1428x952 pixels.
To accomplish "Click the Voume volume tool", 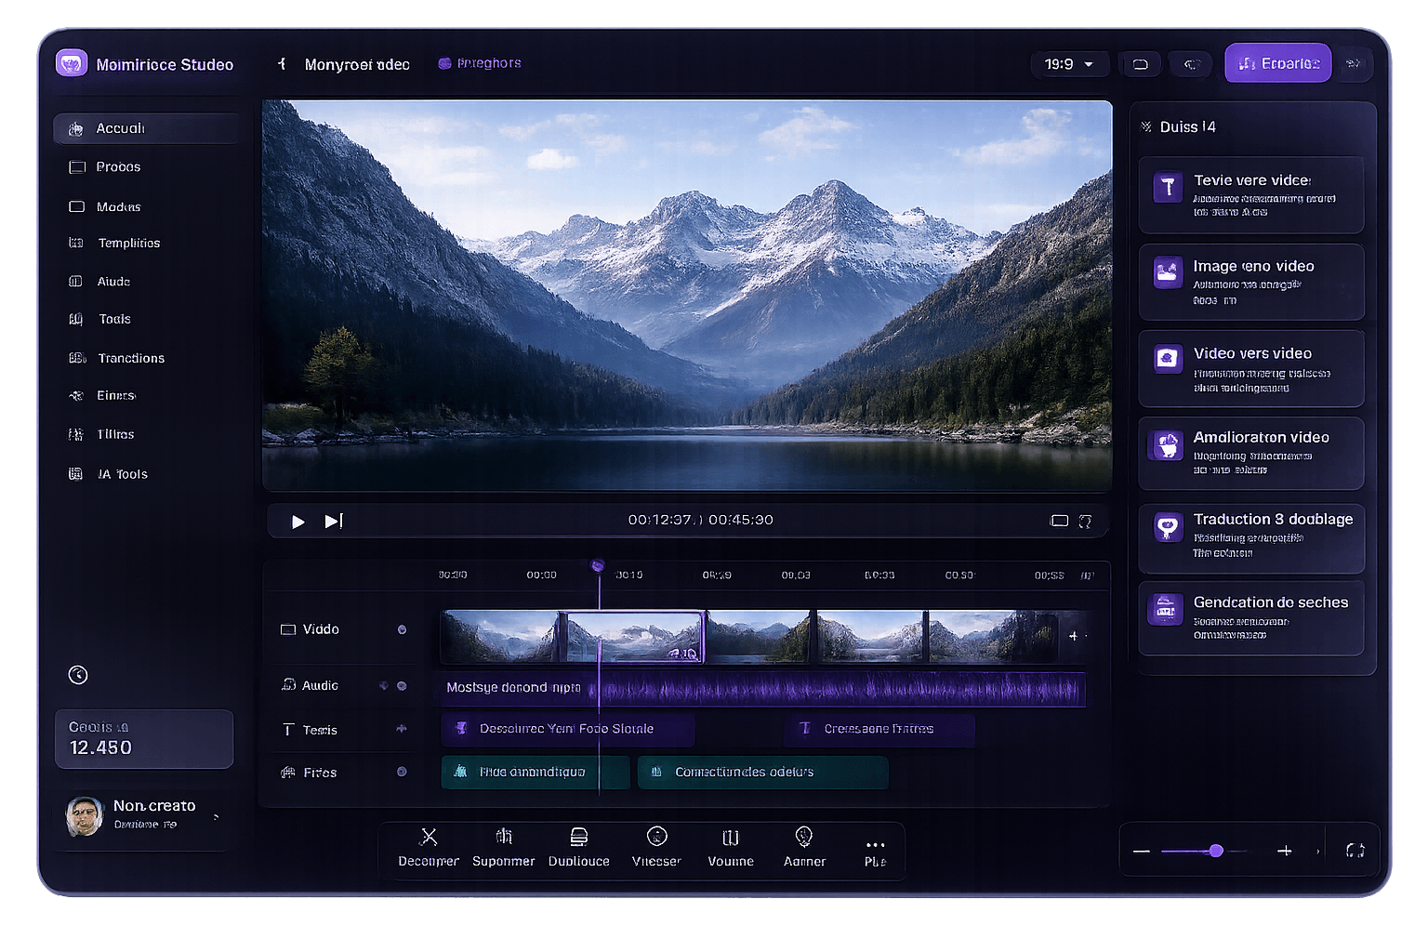I will click(731, 848).
